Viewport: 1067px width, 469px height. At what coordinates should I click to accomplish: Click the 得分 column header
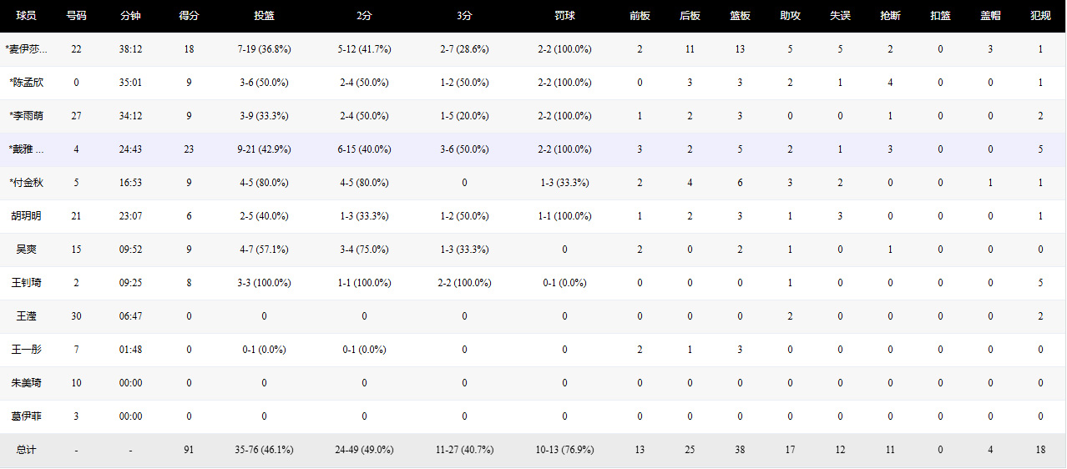[x=189, y=16]
